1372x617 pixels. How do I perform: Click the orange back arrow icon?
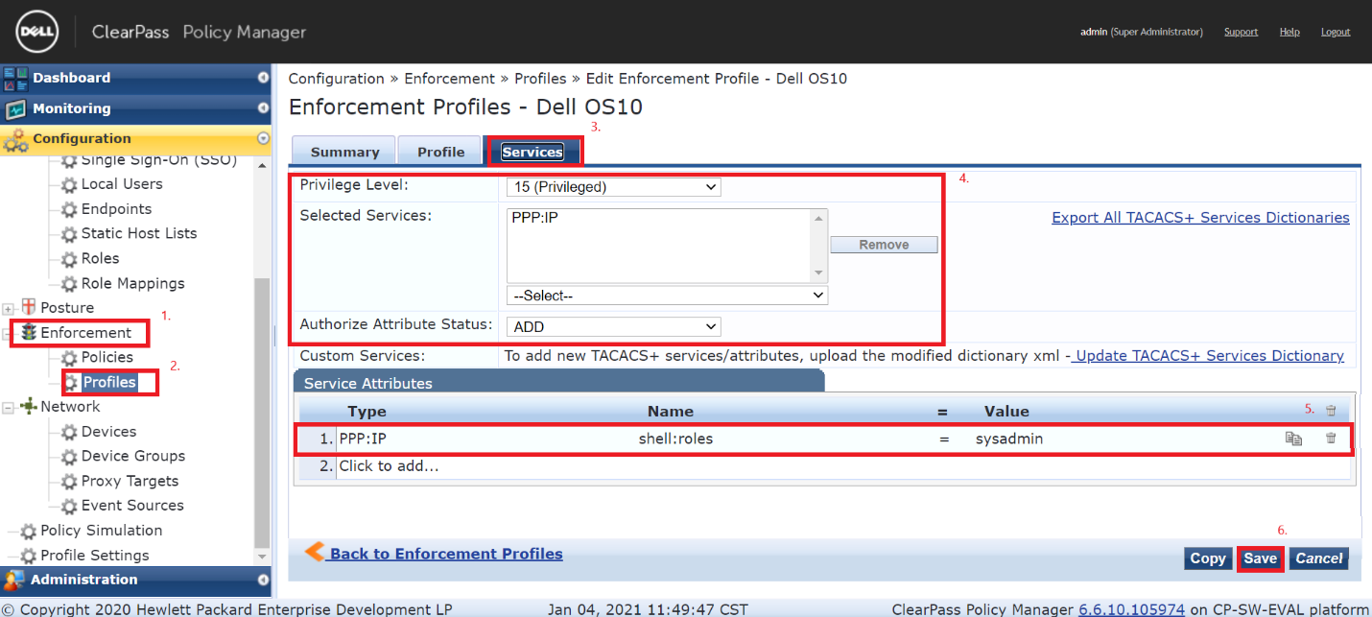coord(315,552)
